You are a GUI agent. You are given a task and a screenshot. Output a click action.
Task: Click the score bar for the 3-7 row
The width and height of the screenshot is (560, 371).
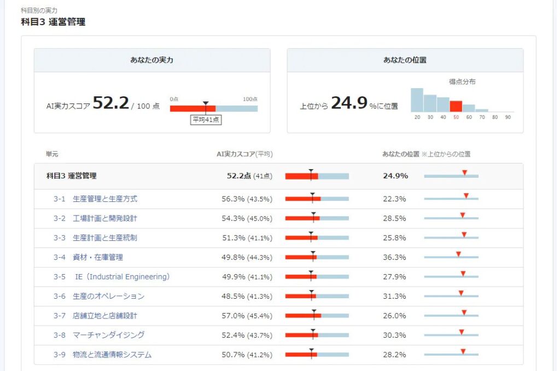coord(317,316)
